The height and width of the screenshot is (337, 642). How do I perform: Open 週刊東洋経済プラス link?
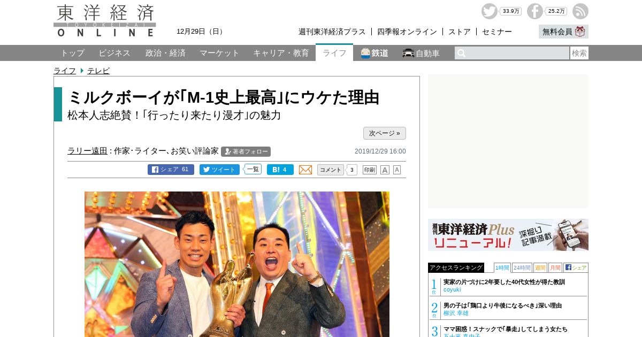(x=332, y=32)
